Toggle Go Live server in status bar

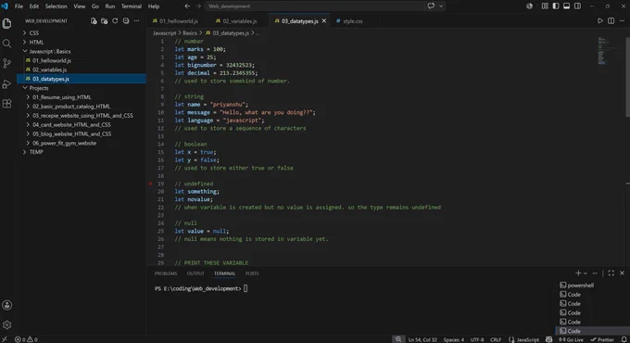[571, 339]
